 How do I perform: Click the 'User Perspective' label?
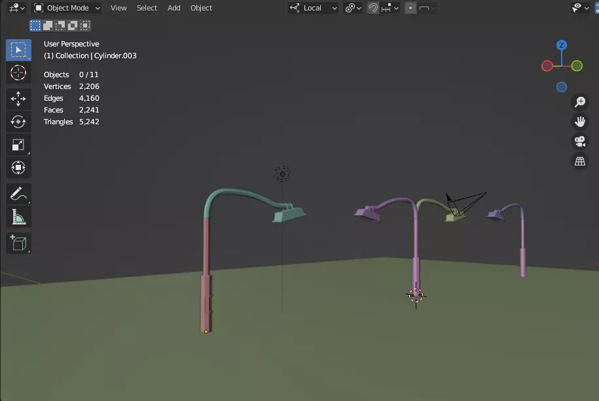tap(71, 44)
